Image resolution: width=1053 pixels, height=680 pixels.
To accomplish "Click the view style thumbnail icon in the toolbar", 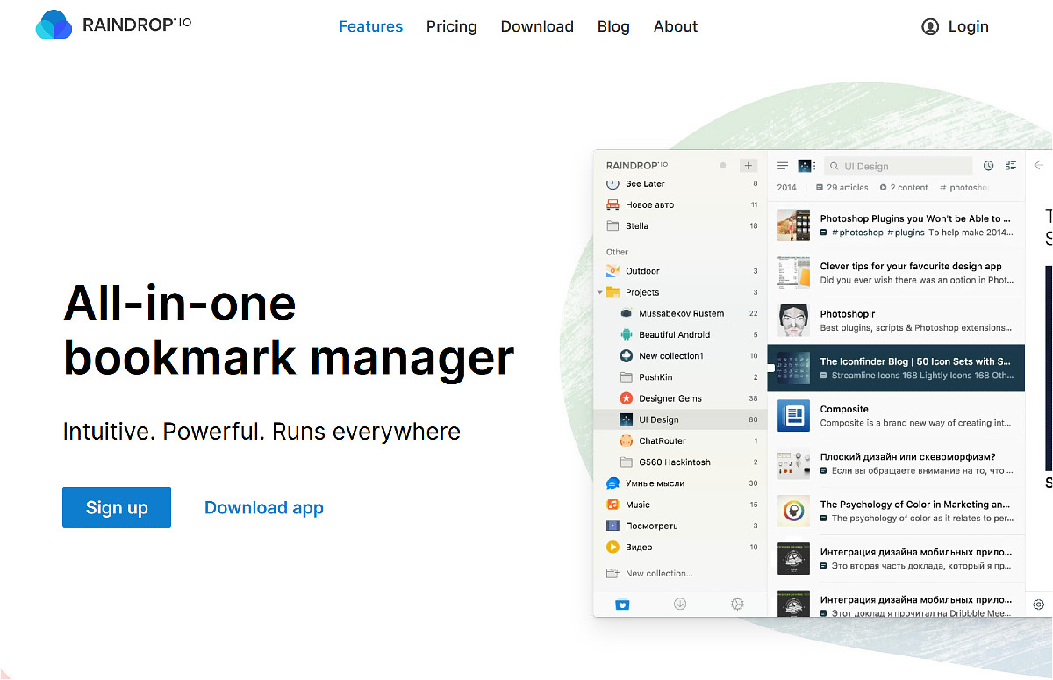I will click(805, 165).
